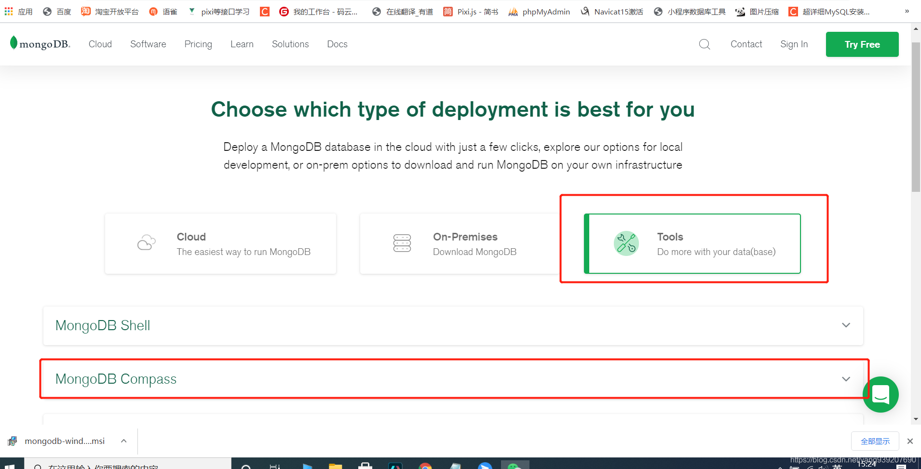This screenshot has width=921, height=469.
Task: Open the 超详细MySQL安装 bookmark
Action: (829, 12)
